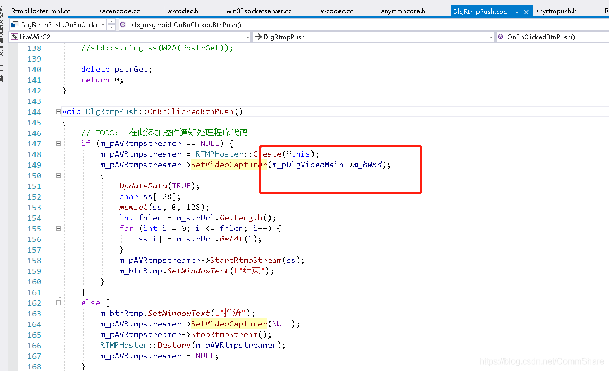Click the StopRtmpStream() call
Viewport: 609px width, 371px height.
(231, 334)
